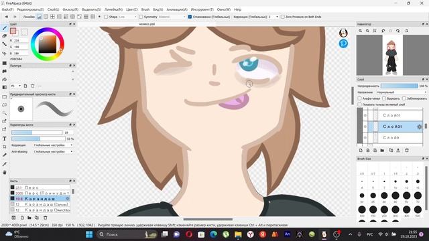Rotate view left in Navigator

[x=383, y=31]
